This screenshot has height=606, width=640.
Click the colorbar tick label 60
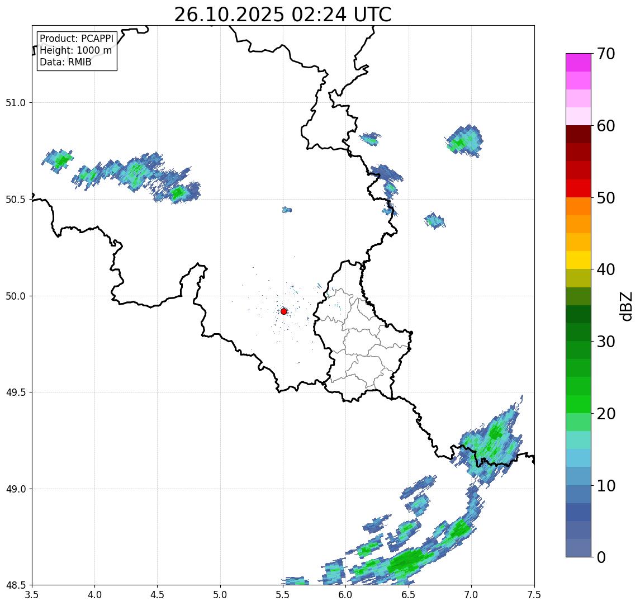[606, 126]
